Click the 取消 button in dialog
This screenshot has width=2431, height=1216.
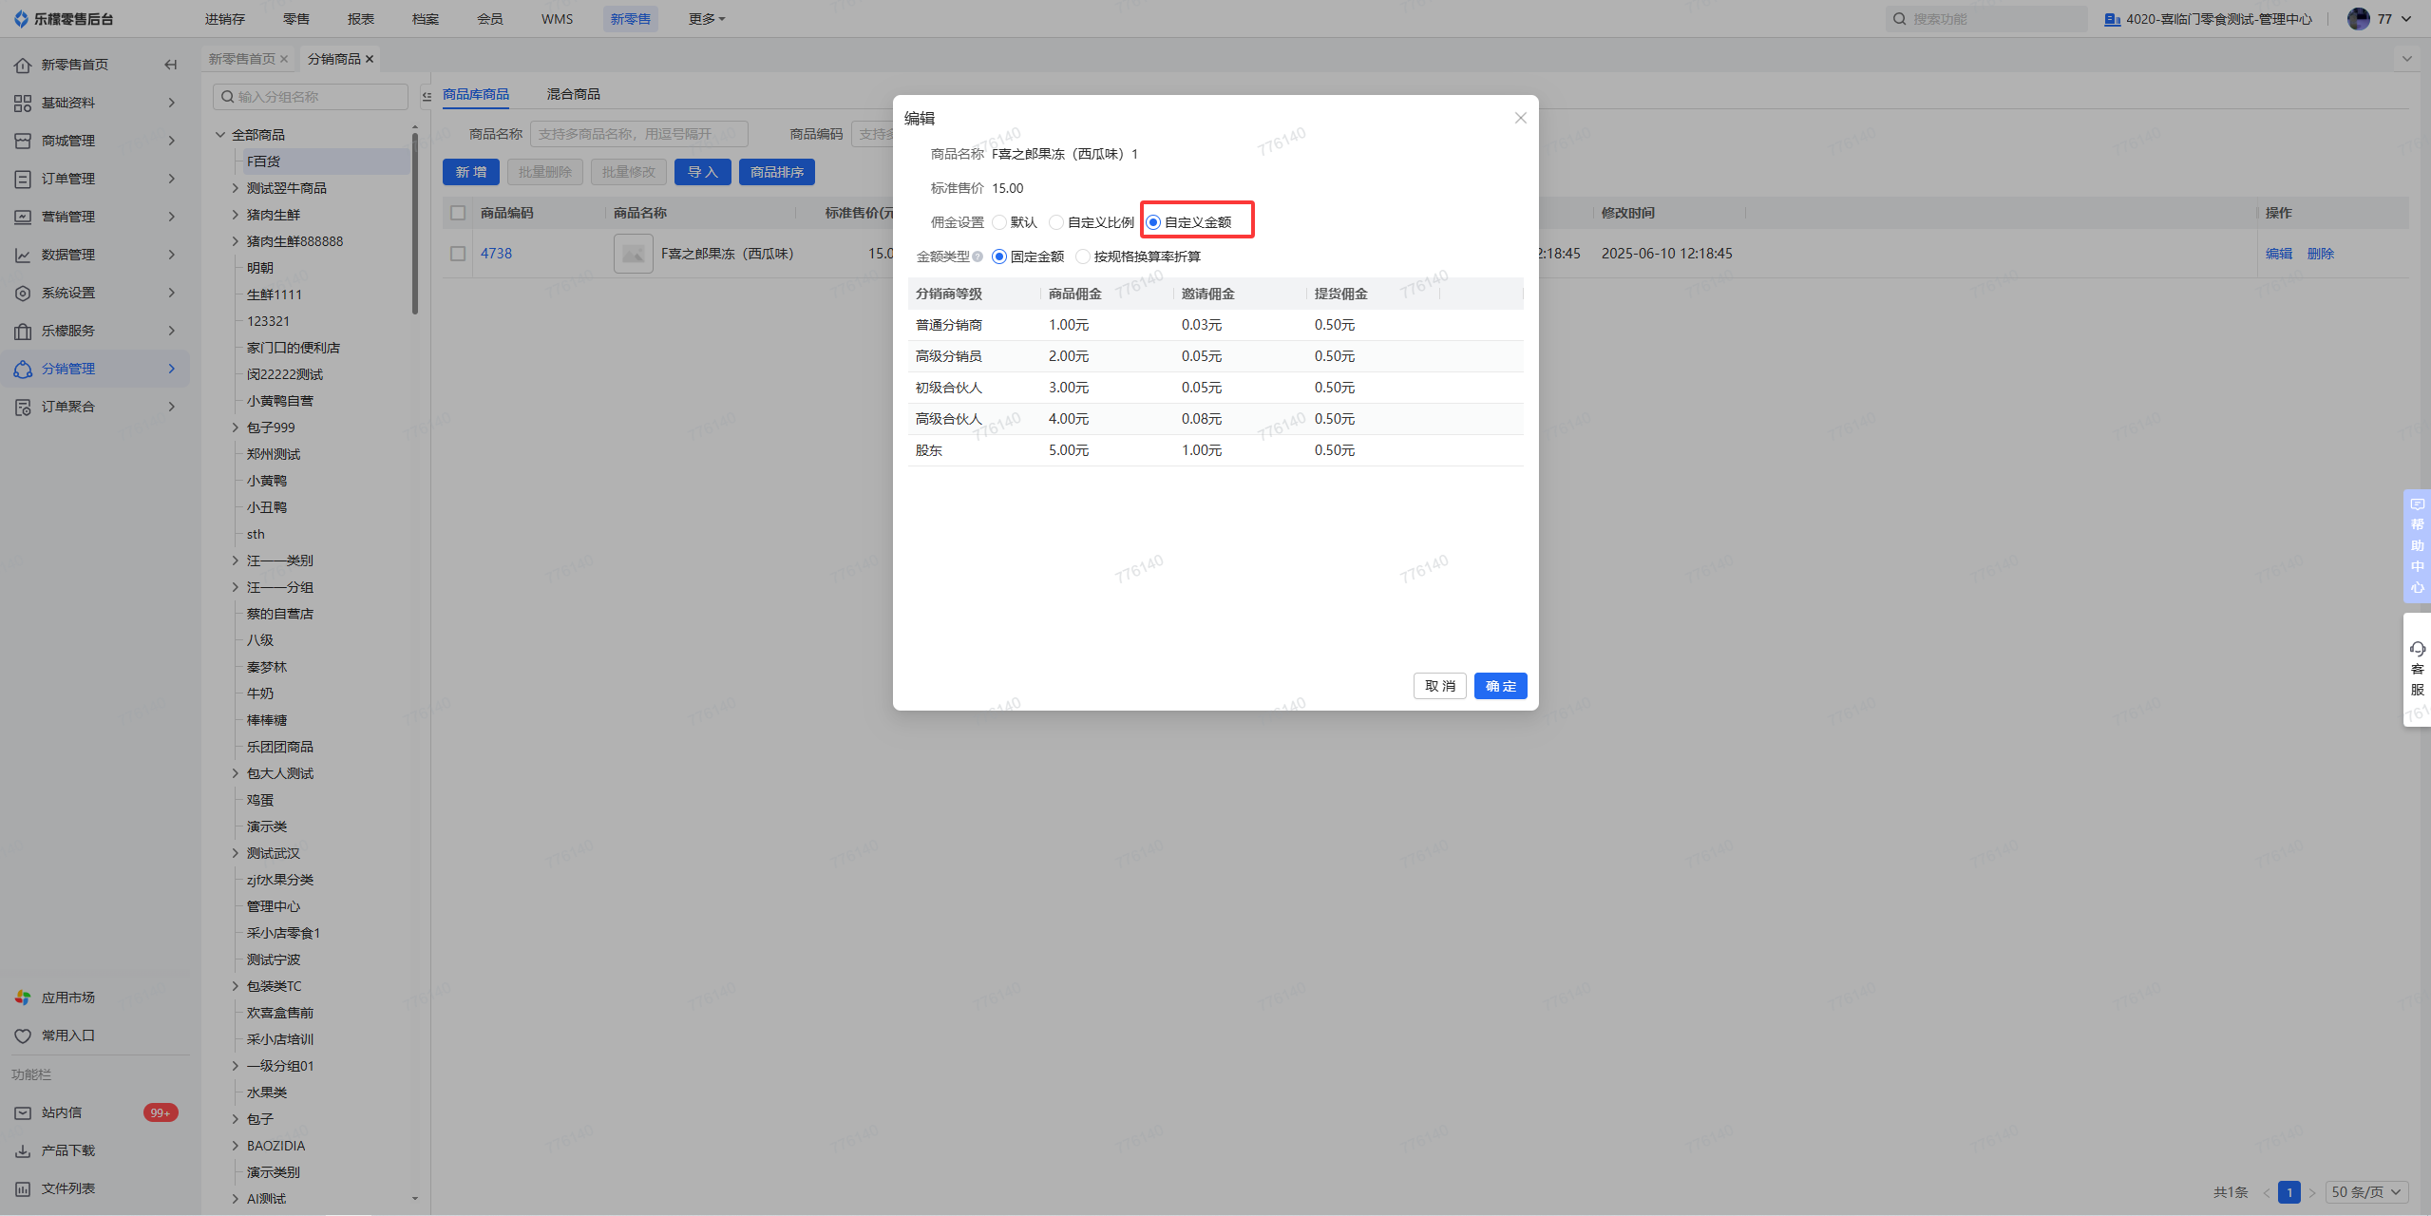[x=1440, y=686]
